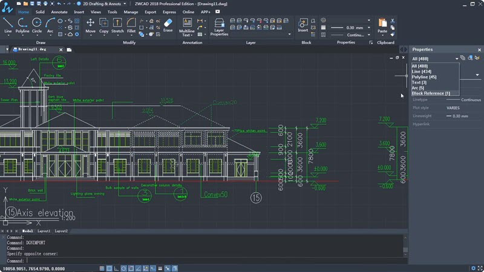Click the Quick Select icon in Properties panel
Viewport: 484px width, 272px height.
[477, 57]
